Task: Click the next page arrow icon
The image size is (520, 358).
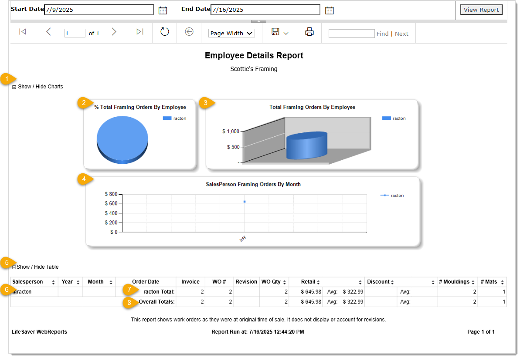Action: [114, 31]
